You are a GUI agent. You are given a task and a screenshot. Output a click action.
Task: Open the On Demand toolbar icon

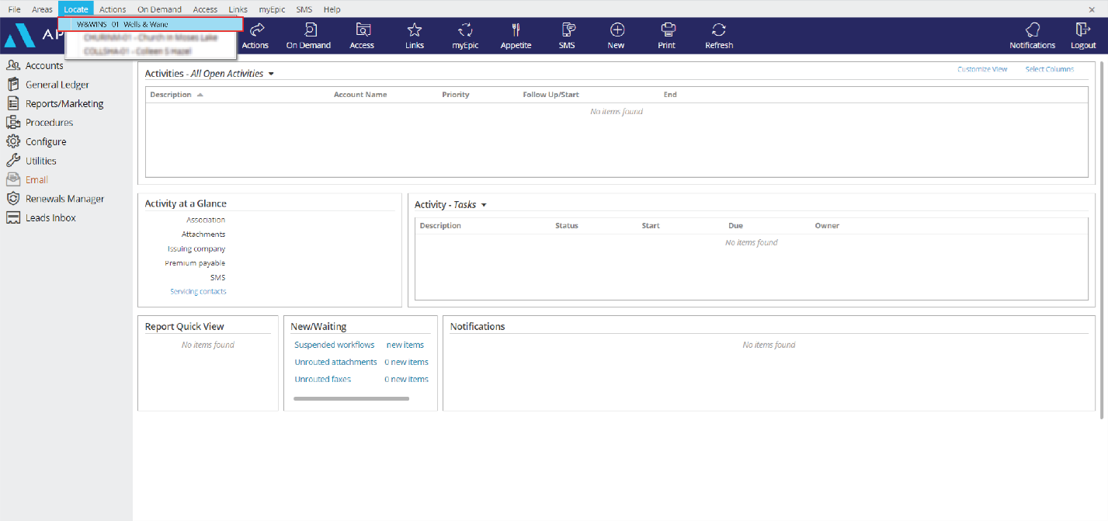[x=308, y=30]
